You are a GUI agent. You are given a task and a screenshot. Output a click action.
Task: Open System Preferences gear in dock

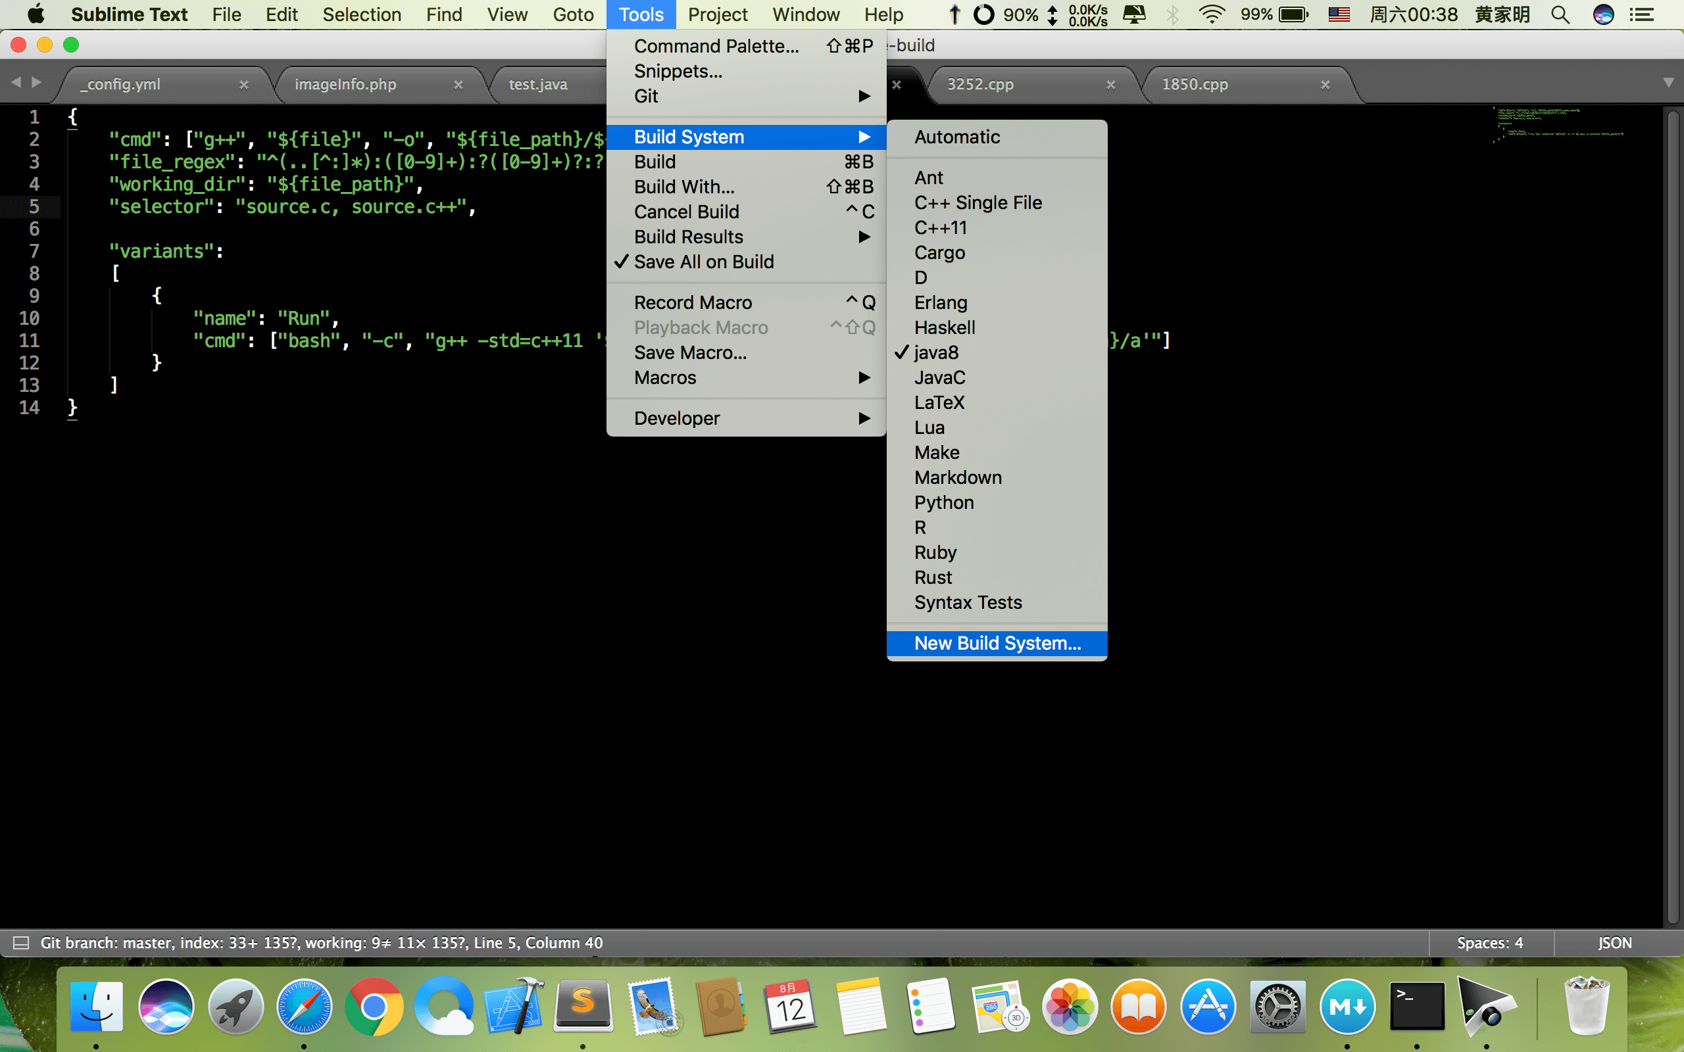(1277, 1006)
